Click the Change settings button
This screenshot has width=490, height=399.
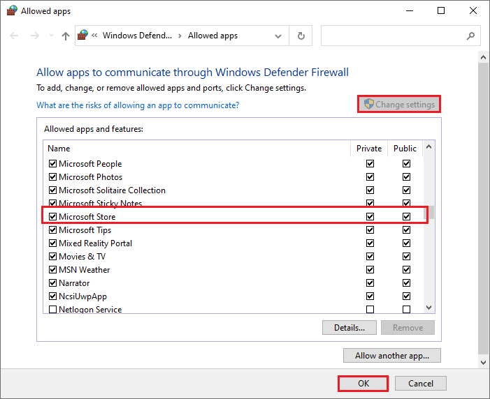click(399, 104)
